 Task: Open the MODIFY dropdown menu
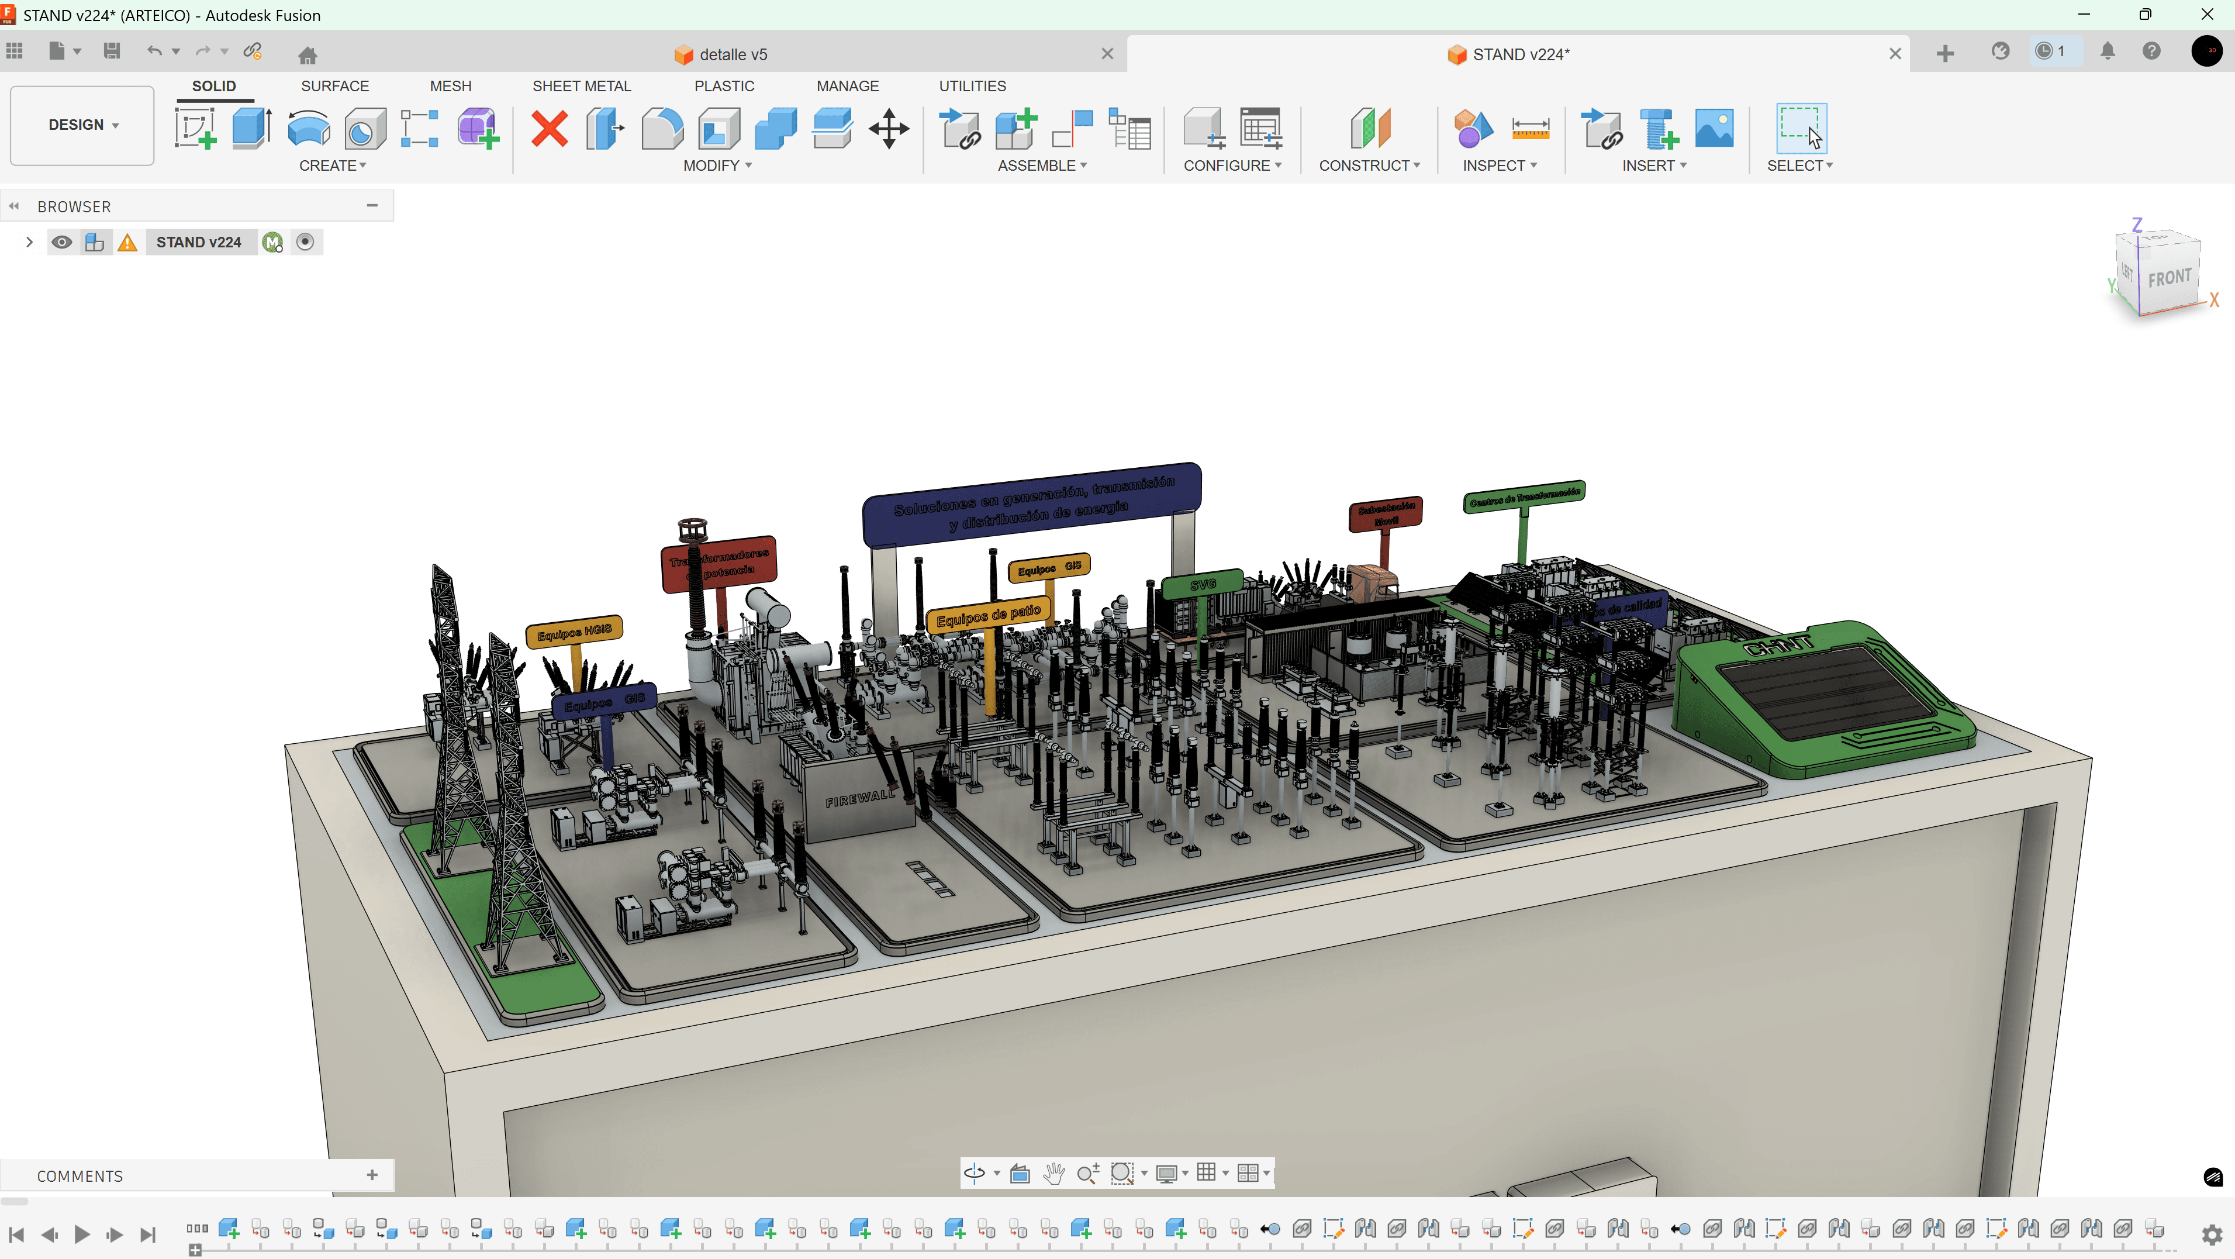tap(717, 165)
